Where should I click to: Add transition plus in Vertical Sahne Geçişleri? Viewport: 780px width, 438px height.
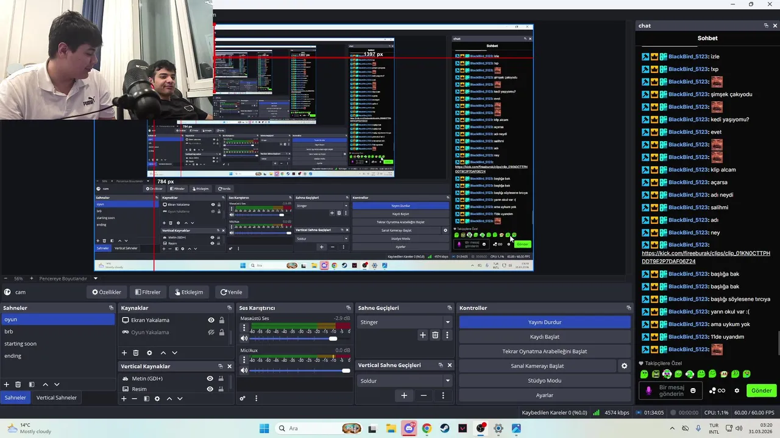point(403,395)
